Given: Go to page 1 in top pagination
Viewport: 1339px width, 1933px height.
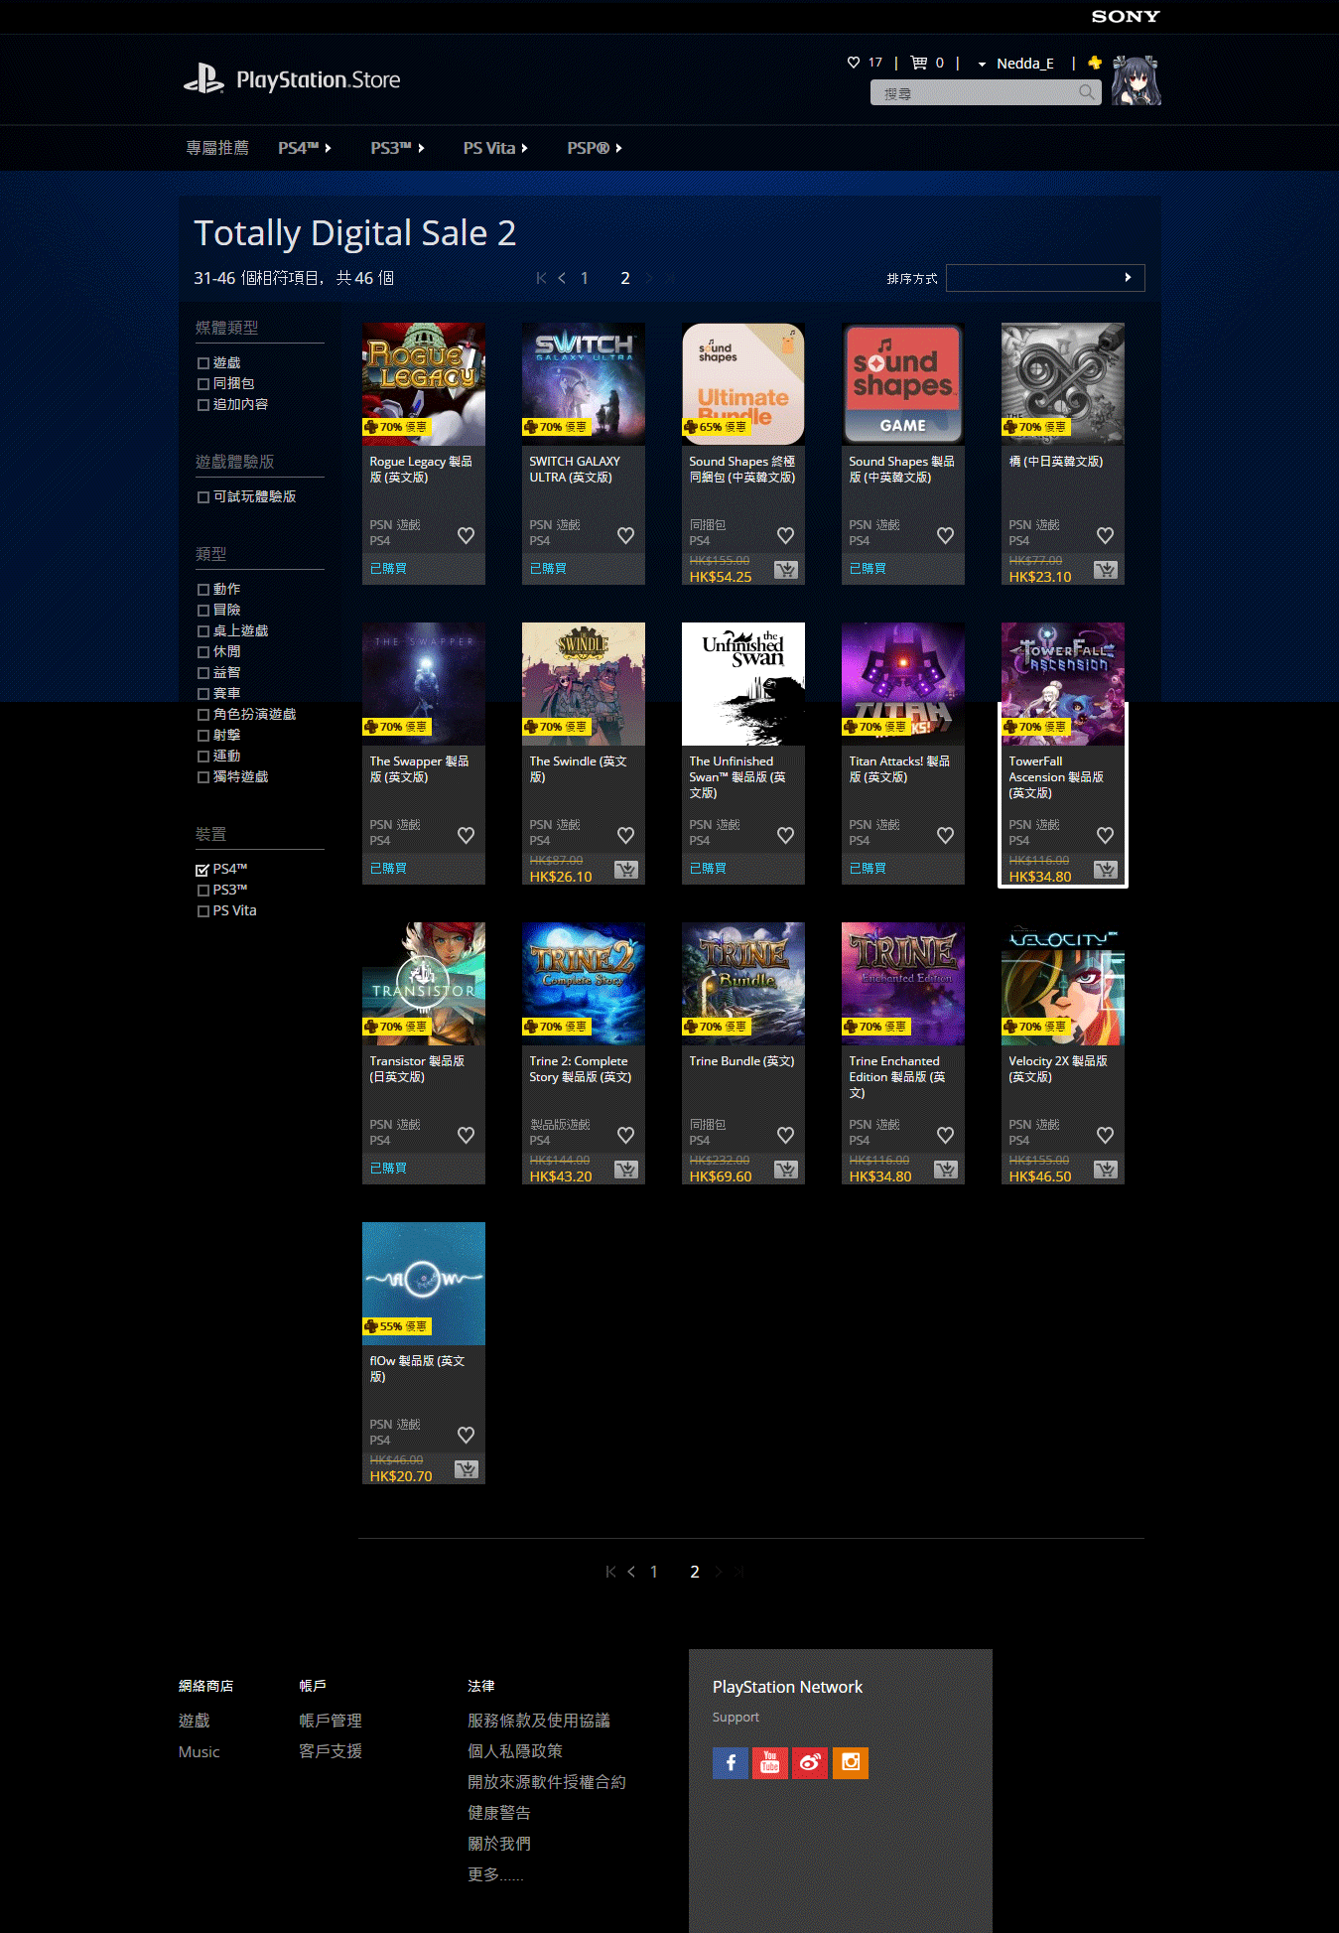Looking at the screenshot, I should click(x=585, y=278).
